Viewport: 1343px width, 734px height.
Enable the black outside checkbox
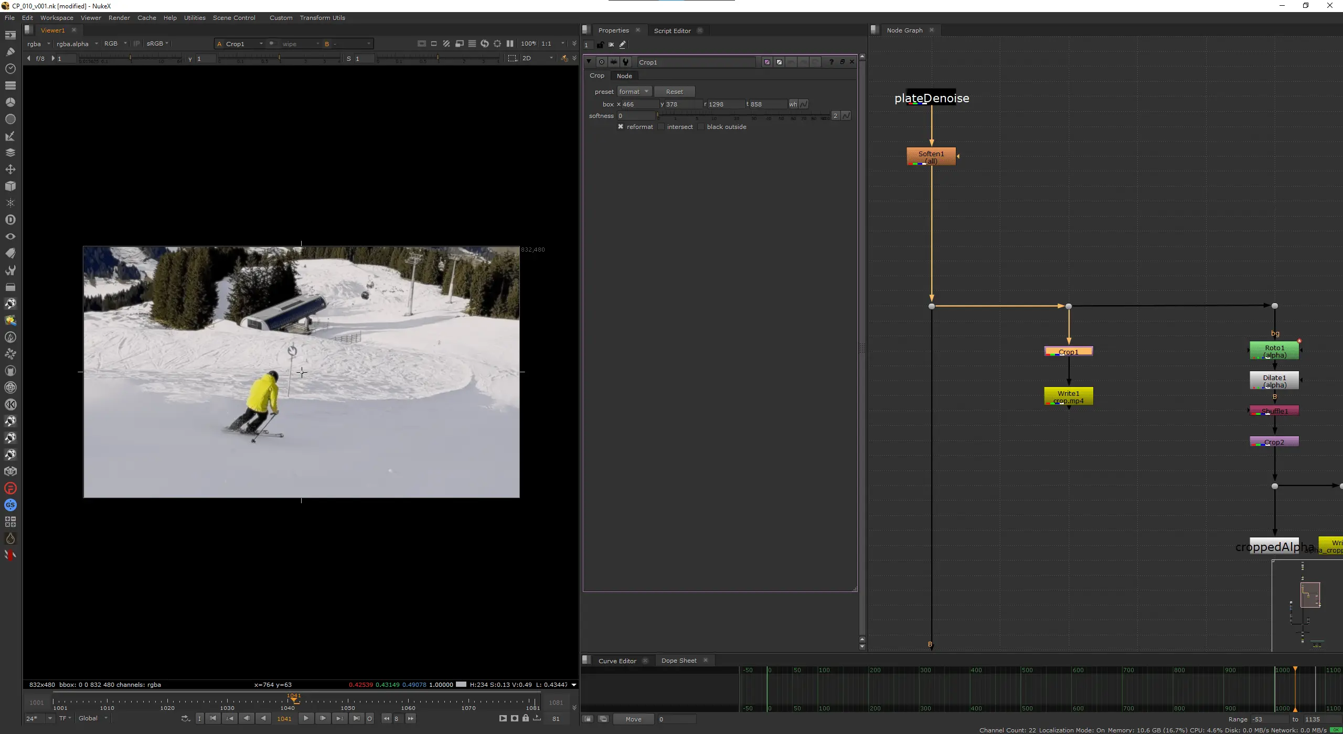[701, 127]
